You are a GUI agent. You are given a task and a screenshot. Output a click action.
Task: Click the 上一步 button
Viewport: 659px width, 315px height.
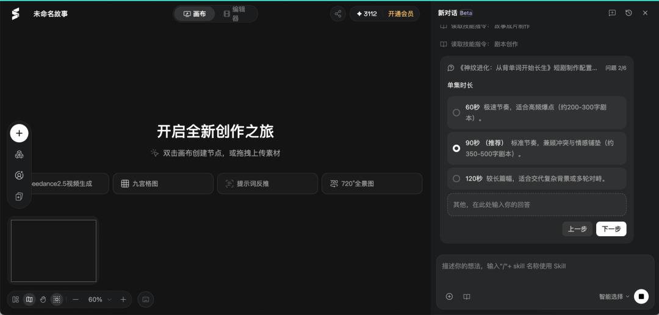coord(577,229)
